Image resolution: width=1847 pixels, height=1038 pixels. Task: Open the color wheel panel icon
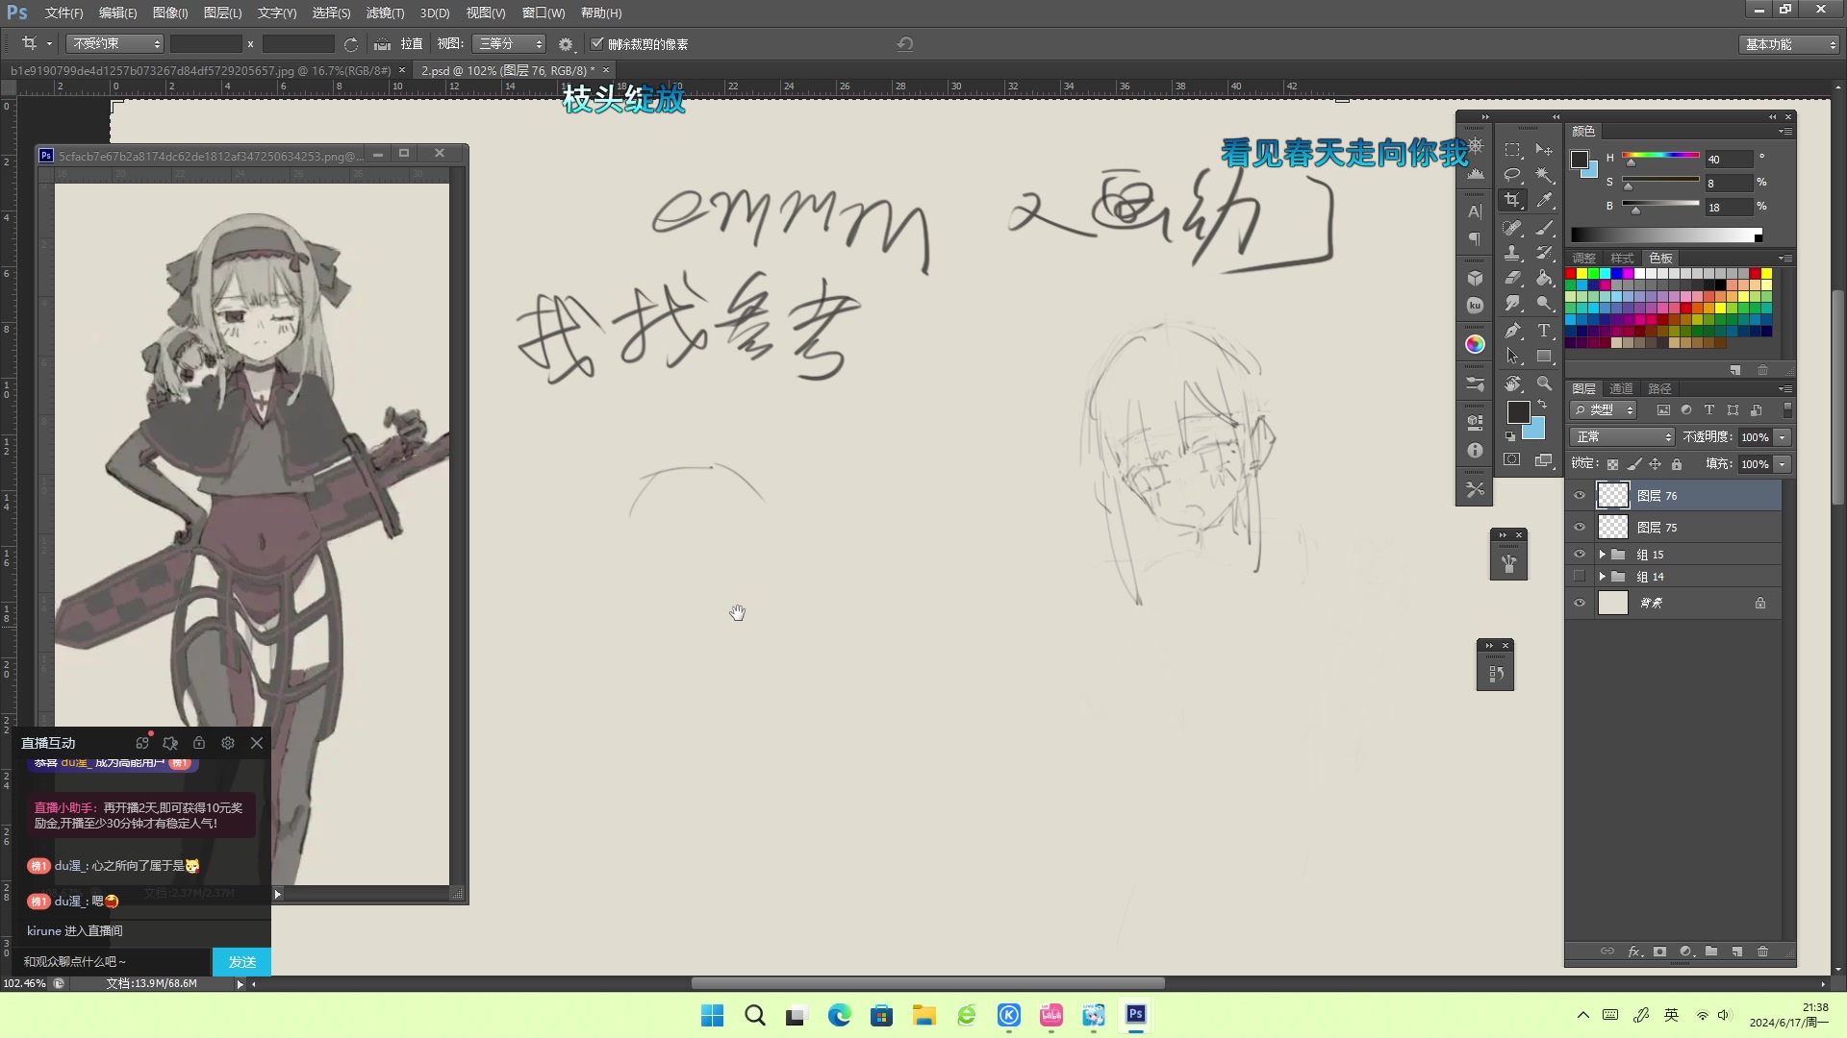[1475, 344]
